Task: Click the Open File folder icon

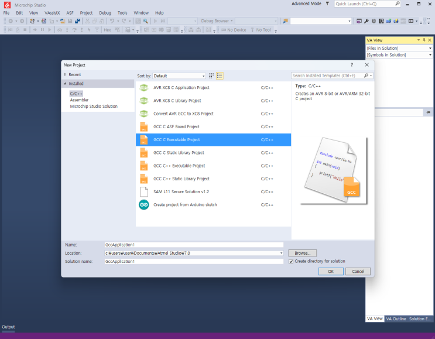Action: 63,21
